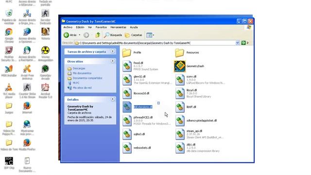Select the websockets.dll file
This screenshot has height=175, width=311.
click(137, 148)
